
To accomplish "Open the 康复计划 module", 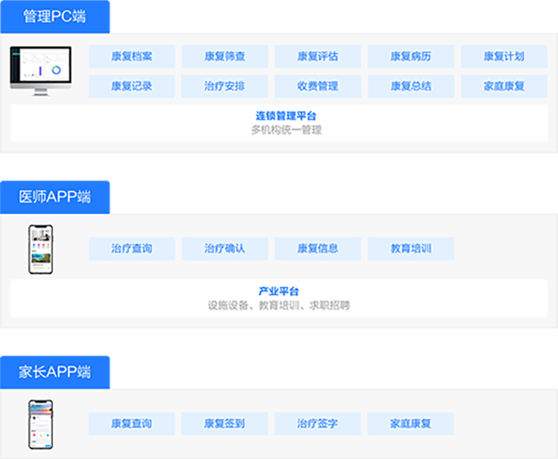I will click(x=504, y=57).
